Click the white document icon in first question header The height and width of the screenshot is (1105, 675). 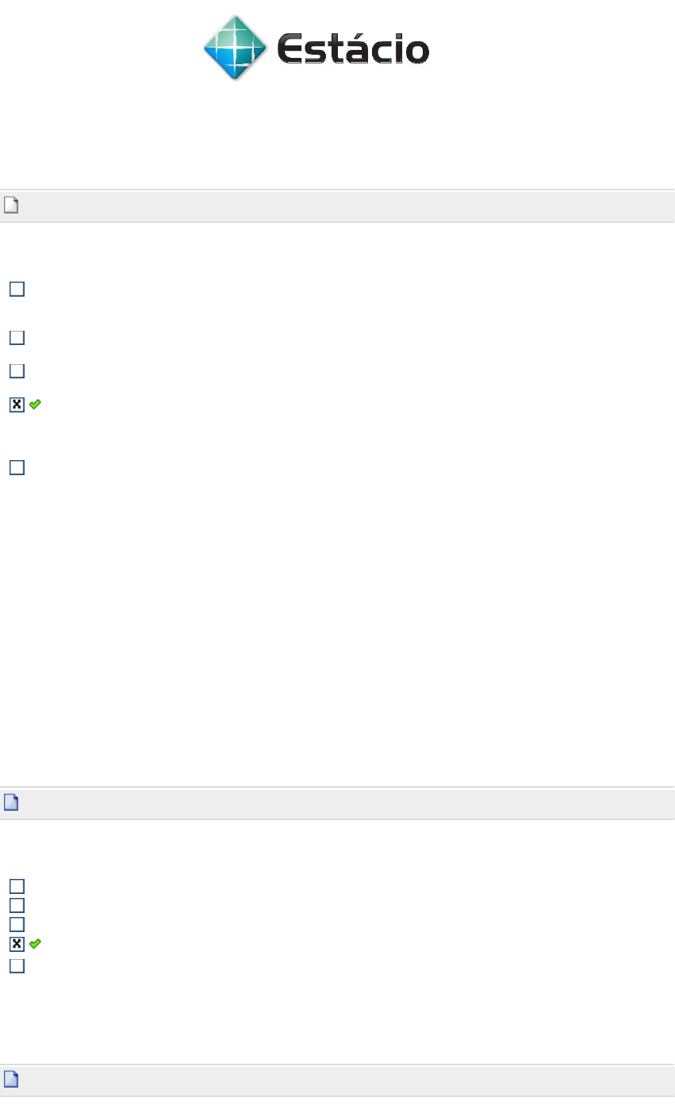click(10, 206)
